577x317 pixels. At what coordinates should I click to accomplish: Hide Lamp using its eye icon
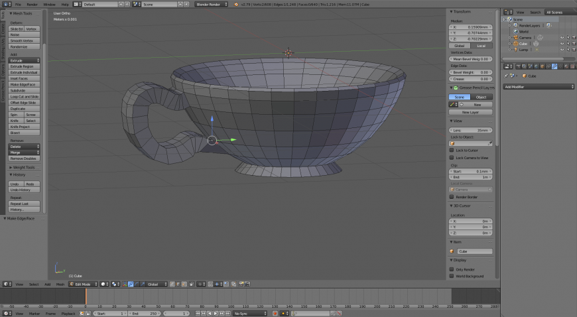coord(562,49)
